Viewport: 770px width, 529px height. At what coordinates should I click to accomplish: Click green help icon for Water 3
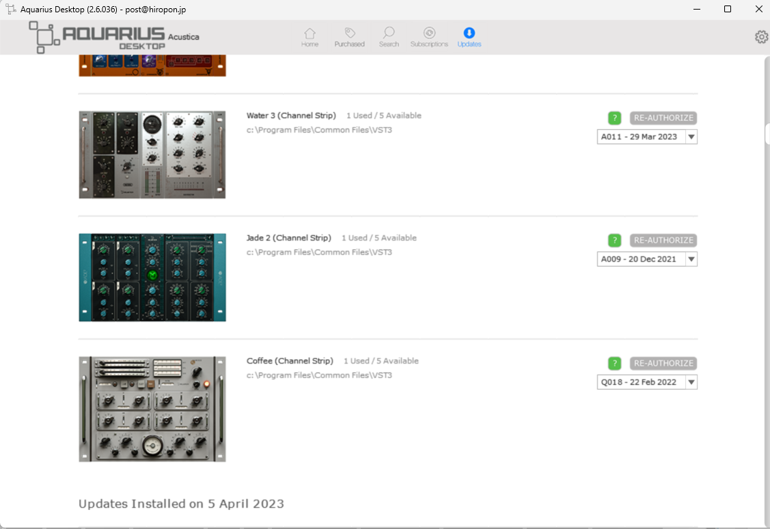614,118
